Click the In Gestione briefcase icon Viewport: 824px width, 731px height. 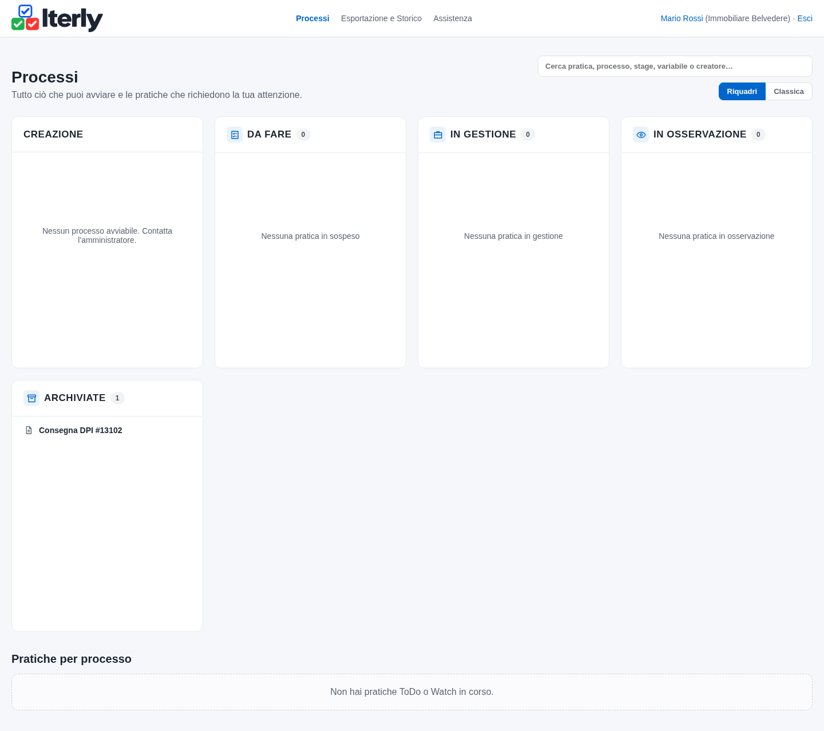(x=438, y=135)
